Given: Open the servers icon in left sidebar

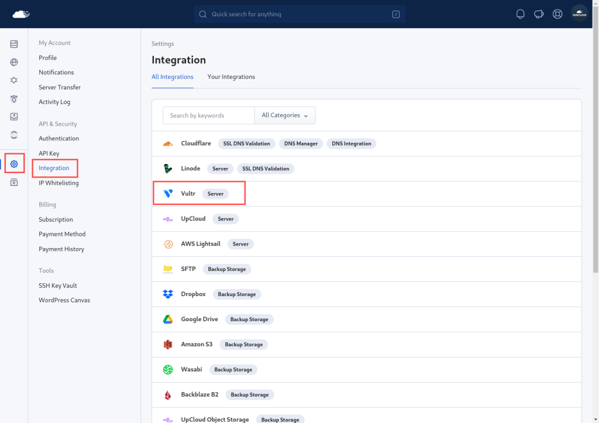Looking at the screenshot, I should click(x=14, y=44).
